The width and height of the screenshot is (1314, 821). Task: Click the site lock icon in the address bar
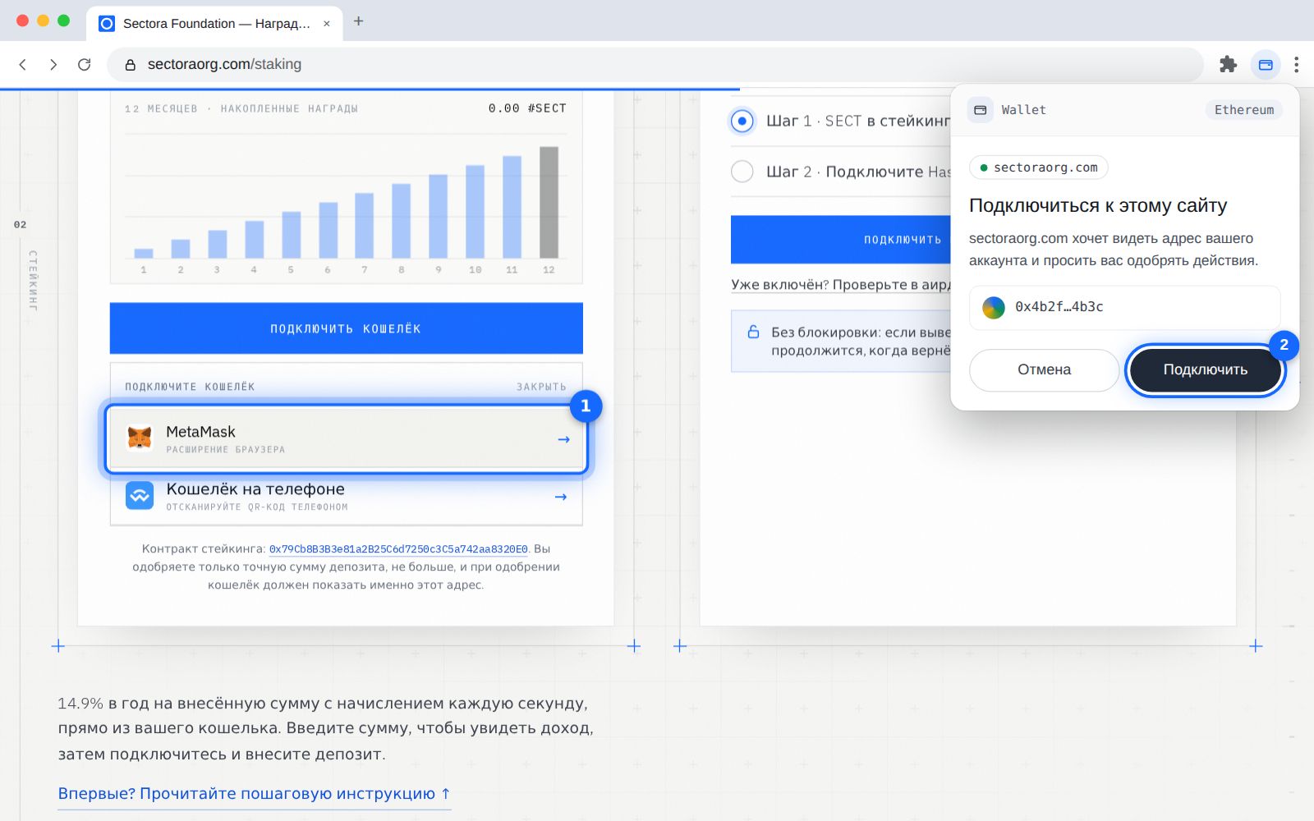pyautogui.click(x=130, y=64)
